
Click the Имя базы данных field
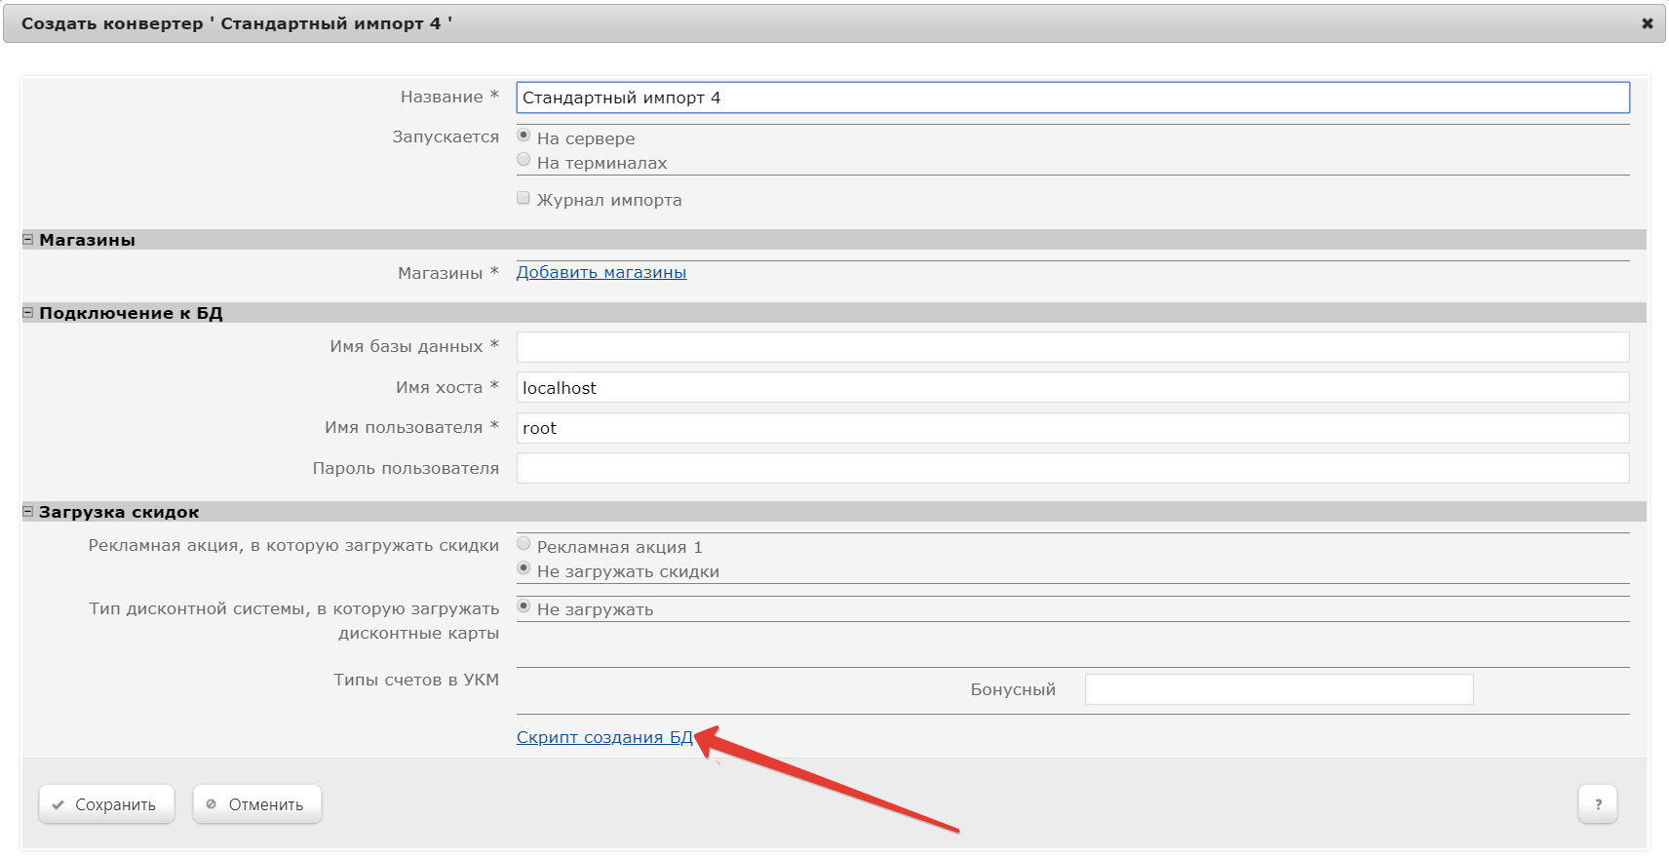pos(1072,347)
